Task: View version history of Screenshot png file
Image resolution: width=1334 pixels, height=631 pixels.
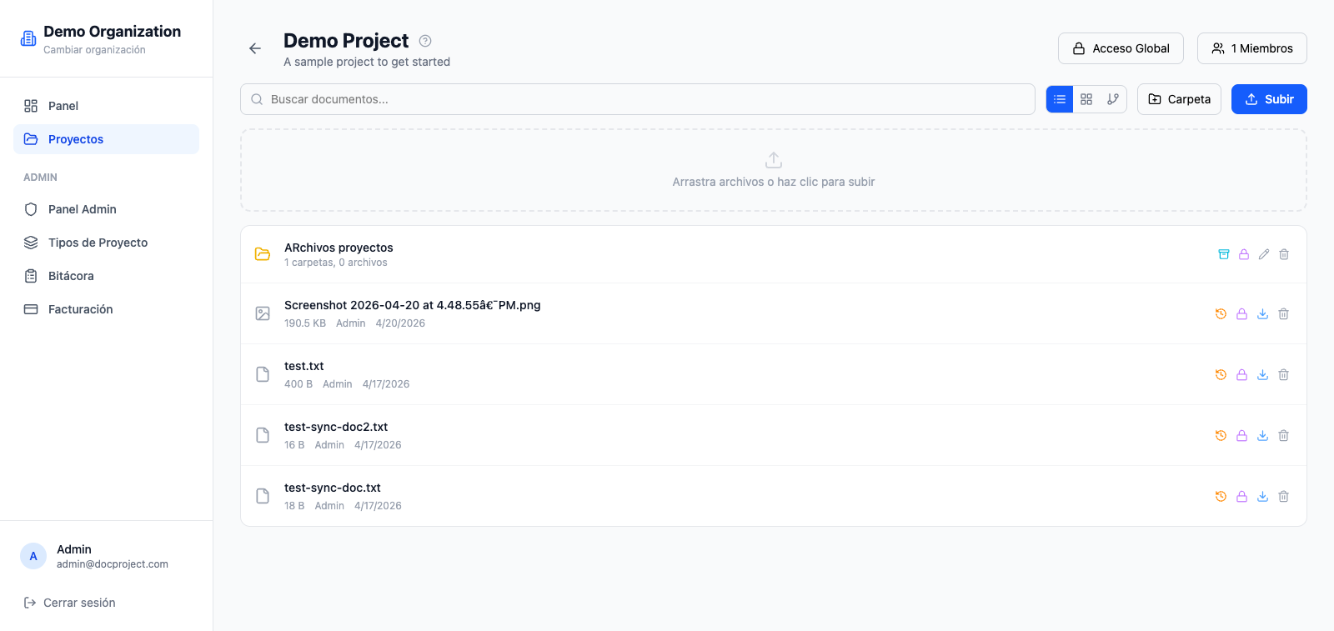Action: pos(1221,314)
